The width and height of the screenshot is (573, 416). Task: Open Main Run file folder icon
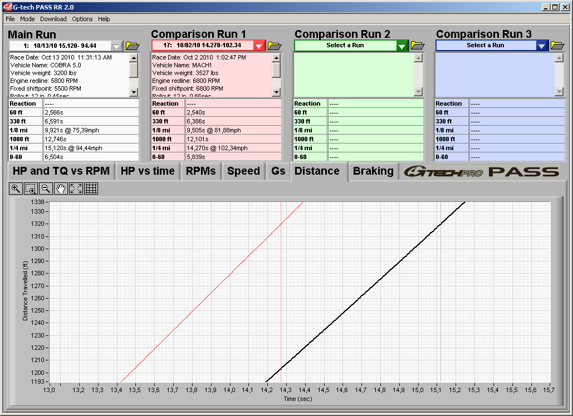(133, 46)
